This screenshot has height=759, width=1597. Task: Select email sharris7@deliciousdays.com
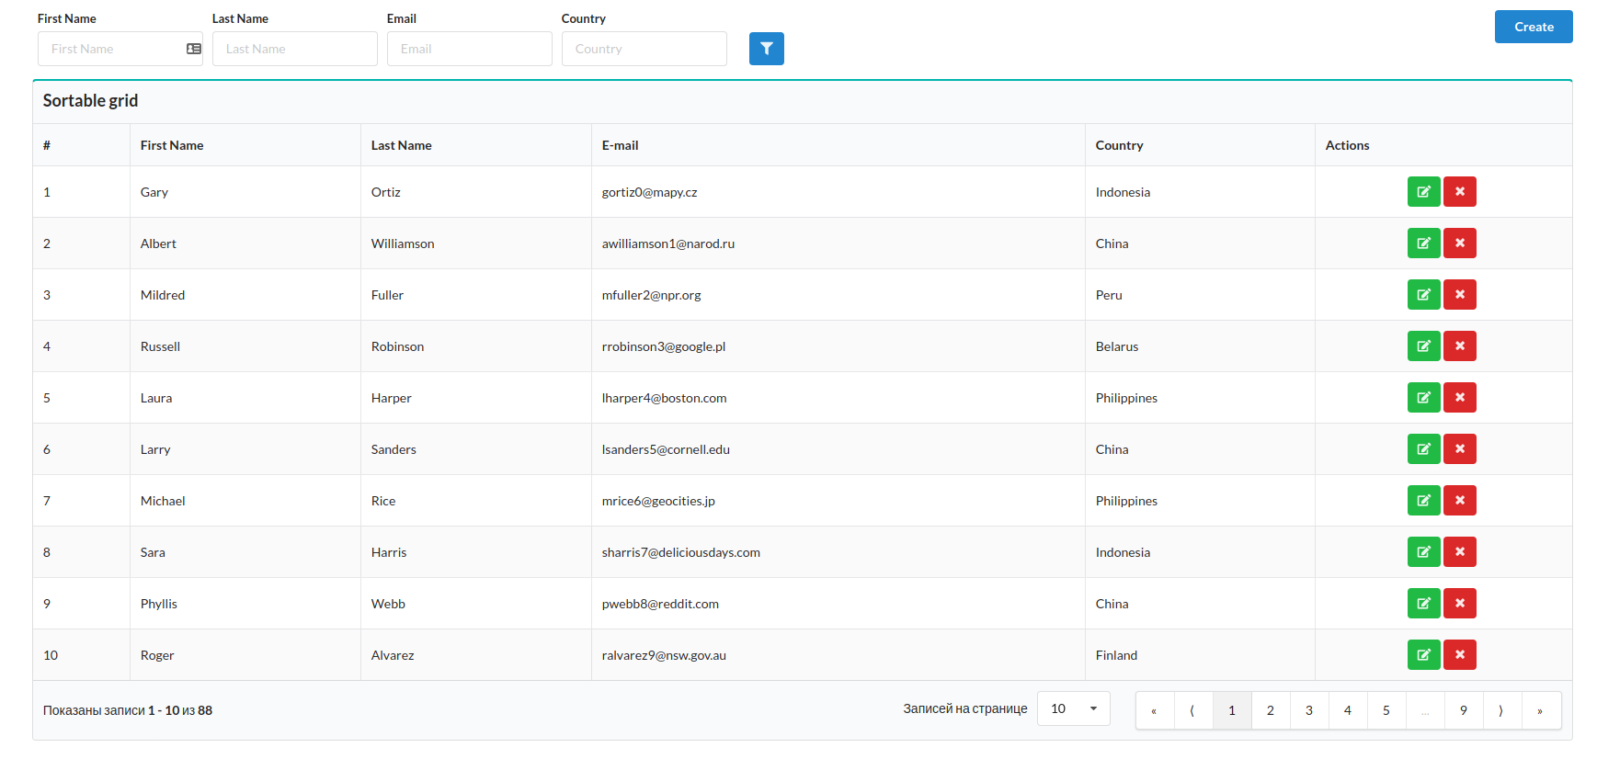[680, 552]
